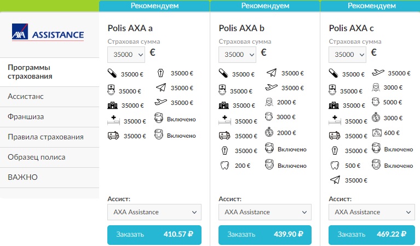Viewport: 420px width, 246px height.
Task: Open the Правила страхования sidebar tab
Action: point(45,137)
